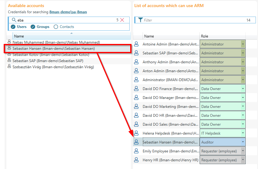This screenshot has height=169, width=258.
Task: Enable the Contacts search option
Action: pyautogui.click(x=56, y=27)
